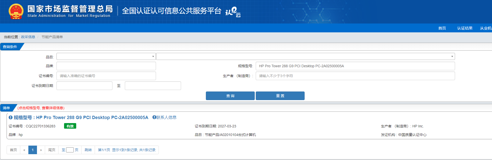Open the 联系人信息 link

[x=166, y=117]
